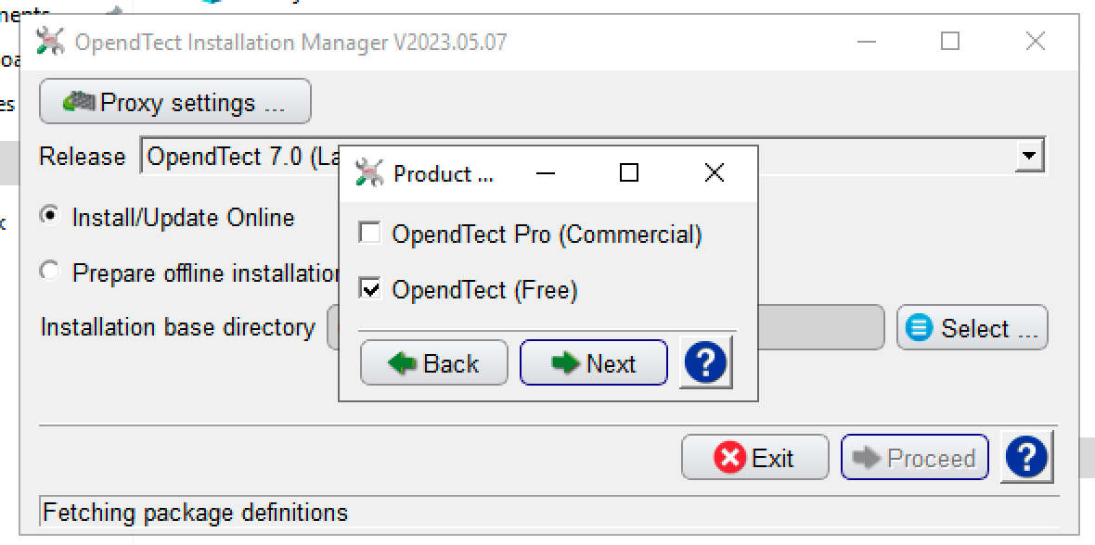Go Back in the Product dialog
This screenshot has width=1095, height=545.
click(x=433, y=363)
